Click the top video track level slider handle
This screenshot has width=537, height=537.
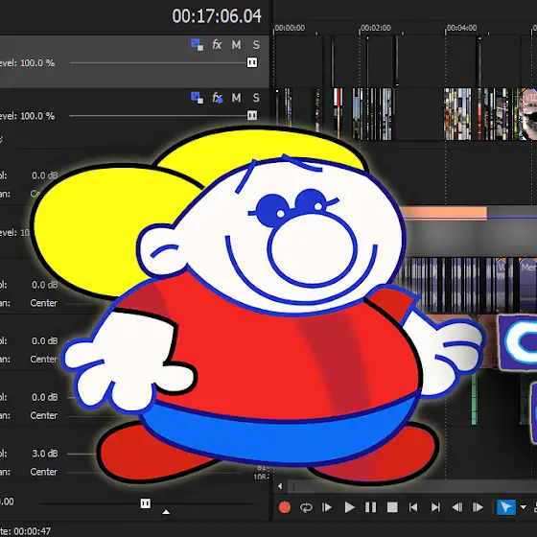coord(252,62)
